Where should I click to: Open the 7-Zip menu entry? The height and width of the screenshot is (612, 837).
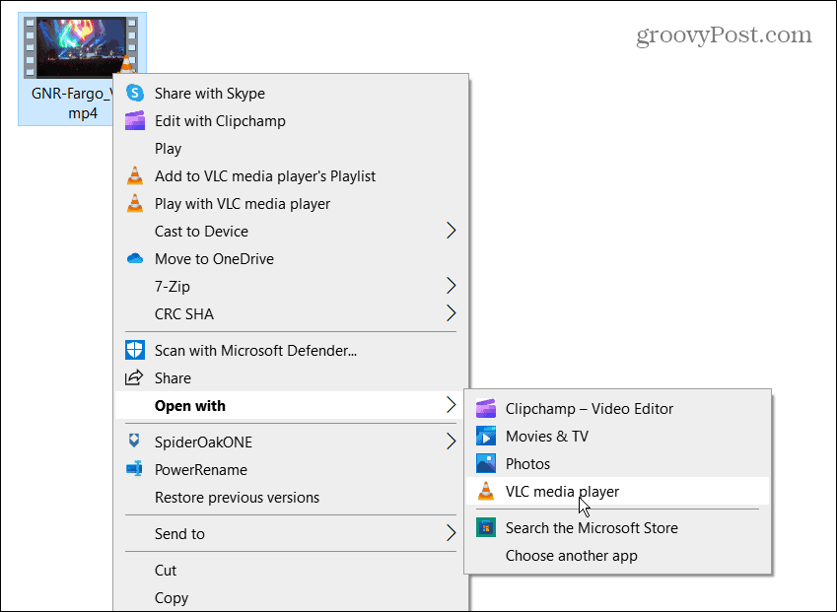pos(291,286)
